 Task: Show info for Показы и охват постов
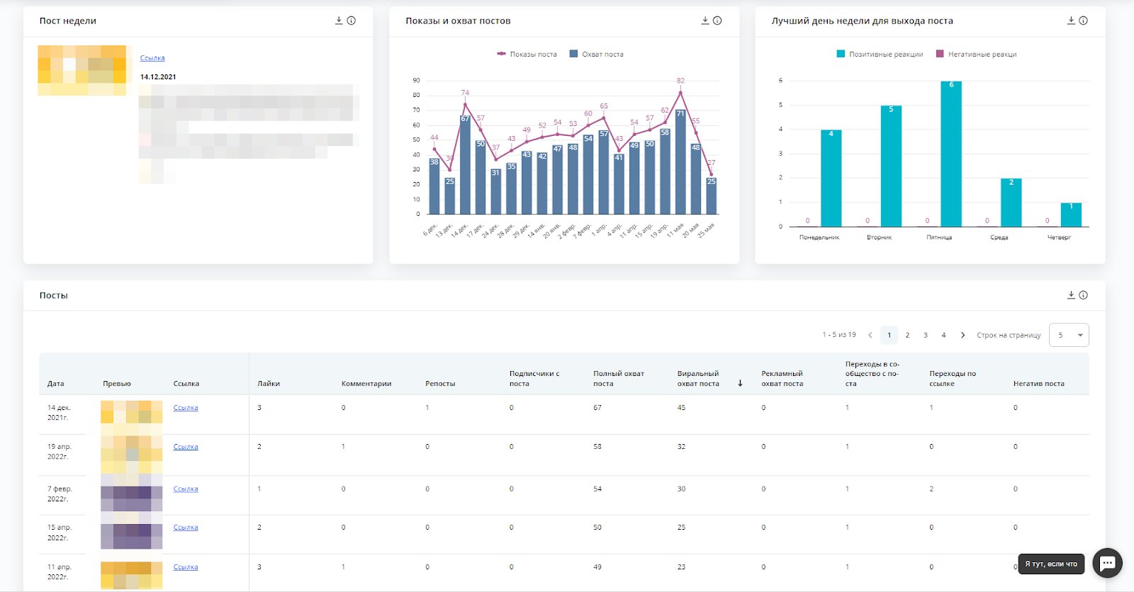coord(717,21)
